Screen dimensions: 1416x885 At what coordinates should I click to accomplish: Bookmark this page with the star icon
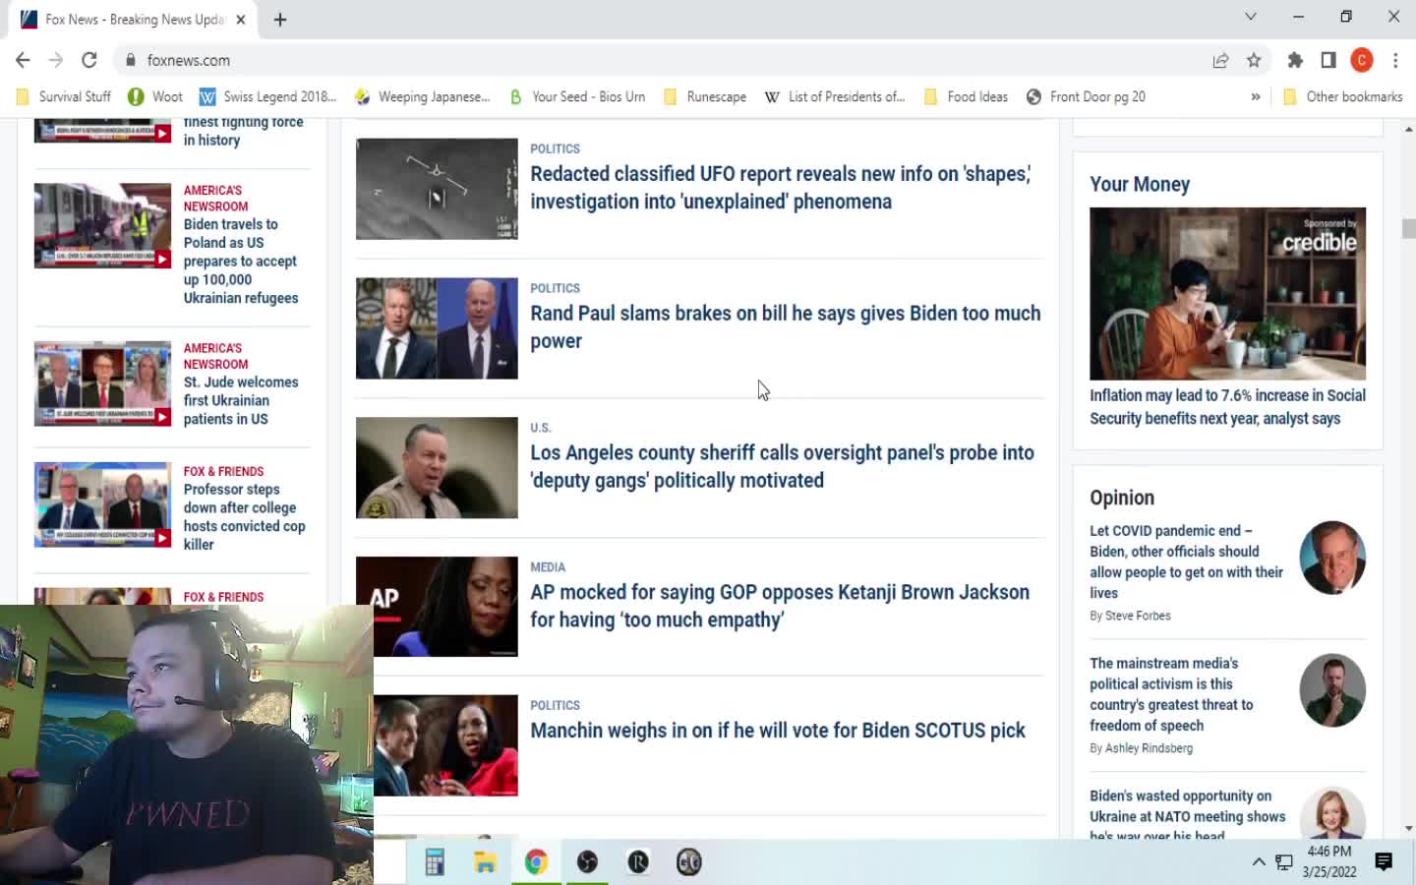[1254, 60]
